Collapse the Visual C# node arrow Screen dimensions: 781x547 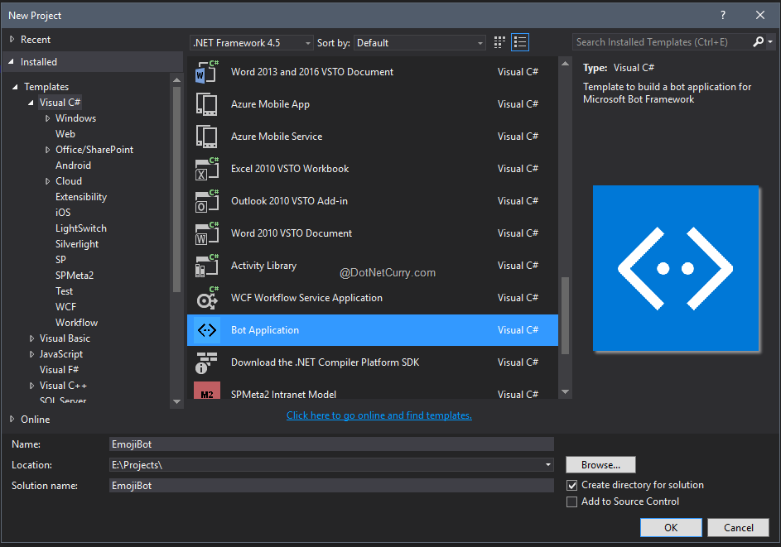pyautogui.click(x=31, y=103)
